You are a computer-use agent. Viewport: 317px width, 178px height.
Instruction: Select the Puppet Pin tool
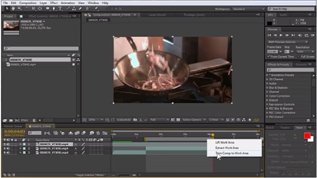click(96, 9)
